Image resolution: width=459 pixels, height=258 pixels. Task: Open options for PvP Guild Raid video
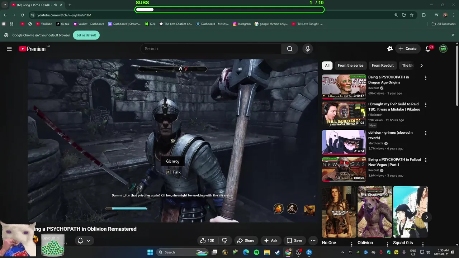(426, 105)
